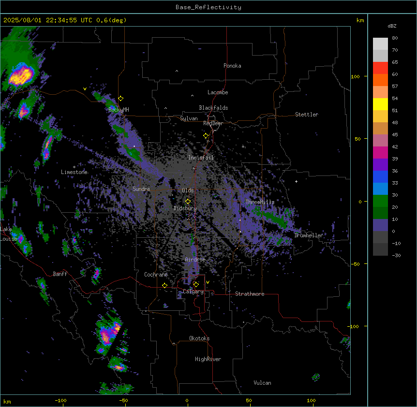Image resolution: width=417 pixels, height=407 pixels.
Task: Click the yellow diamond marker near RockyMH
Action: [x=121, y=99]
